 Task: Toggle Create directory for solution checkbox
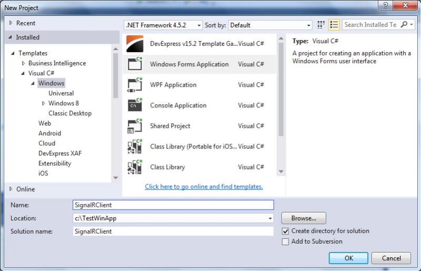tap(285, 231)
